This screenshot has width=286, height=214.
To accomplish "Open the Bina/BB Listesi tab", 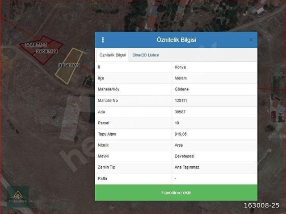I will tap(146, 55).
